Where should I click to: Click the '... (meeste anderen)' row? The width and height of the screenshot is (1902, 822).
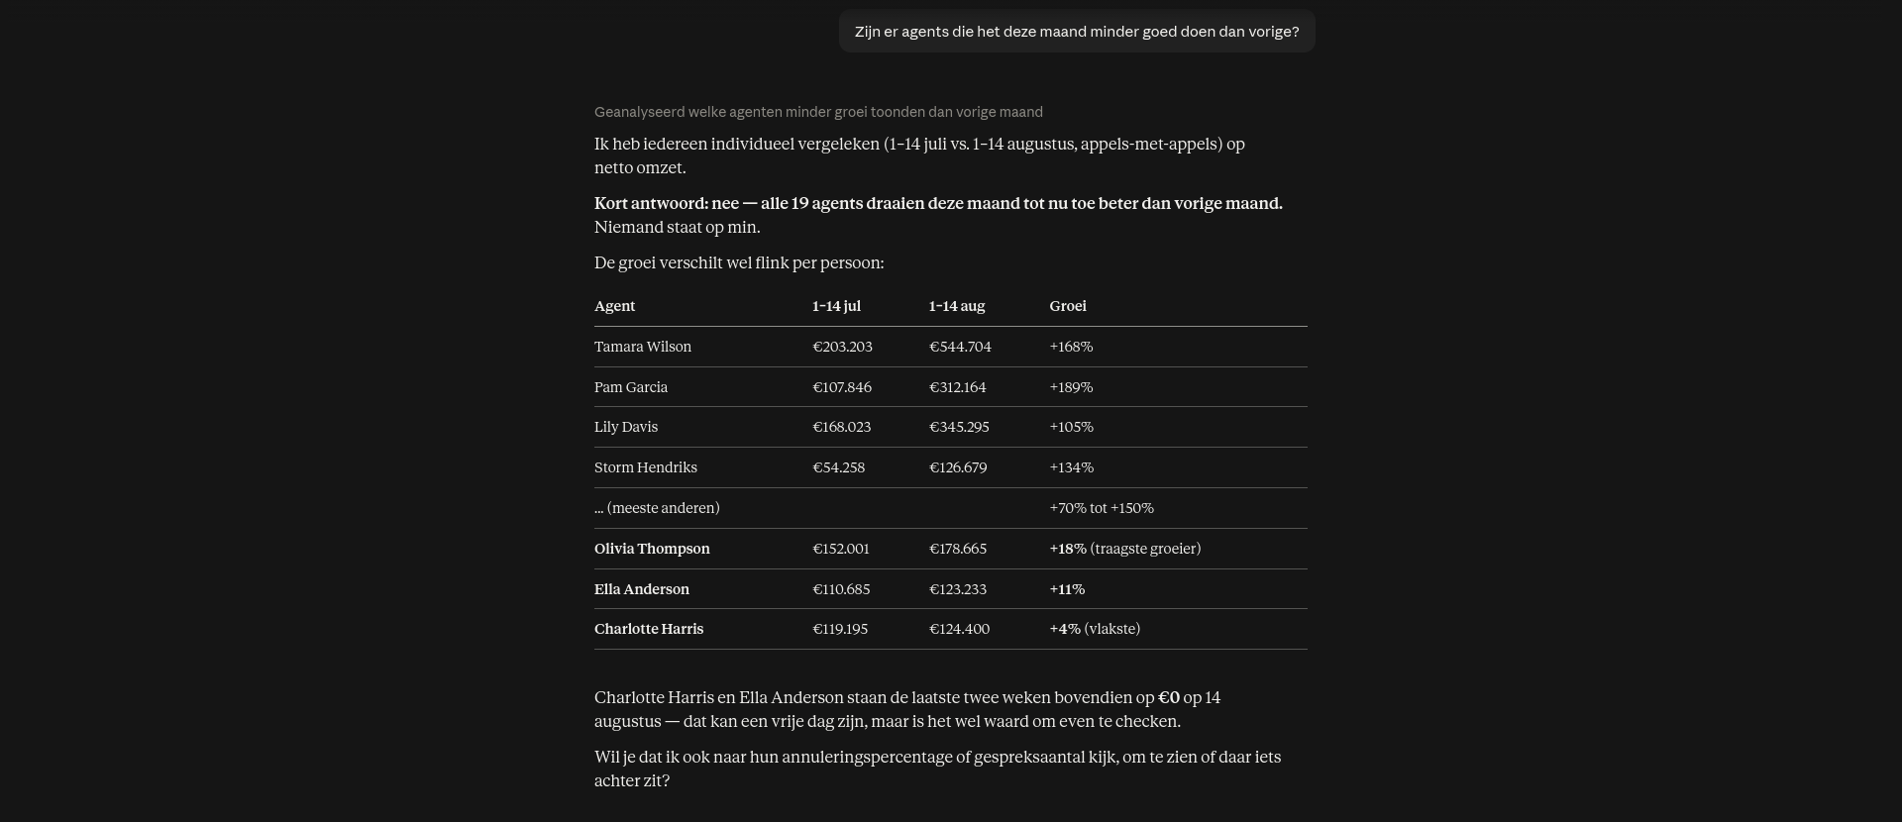tap(951, 508)
